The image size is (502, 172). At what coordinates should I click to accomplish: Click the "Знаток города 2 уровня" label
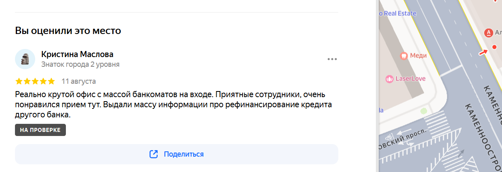[80, 64]
